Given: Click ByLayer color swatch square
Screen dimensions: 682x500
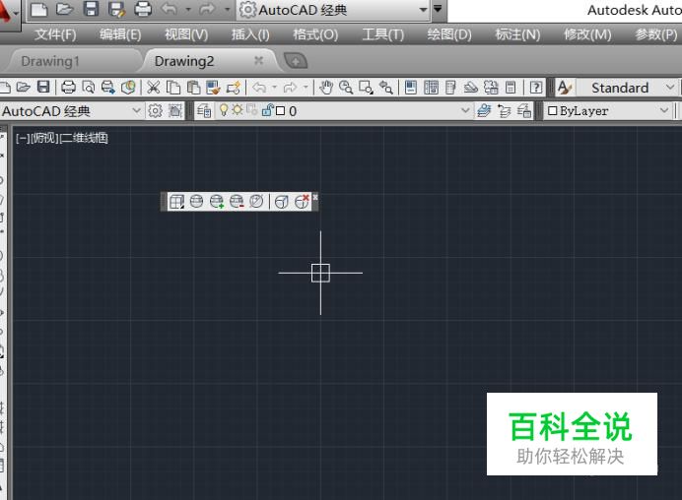Looking at the screenshot, I should [x=552, y=111].
